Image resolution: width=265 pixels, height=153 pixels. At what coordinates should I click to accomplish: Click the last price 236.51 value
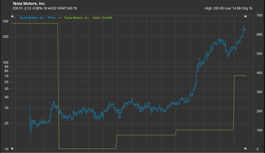[x=18, y=8]
